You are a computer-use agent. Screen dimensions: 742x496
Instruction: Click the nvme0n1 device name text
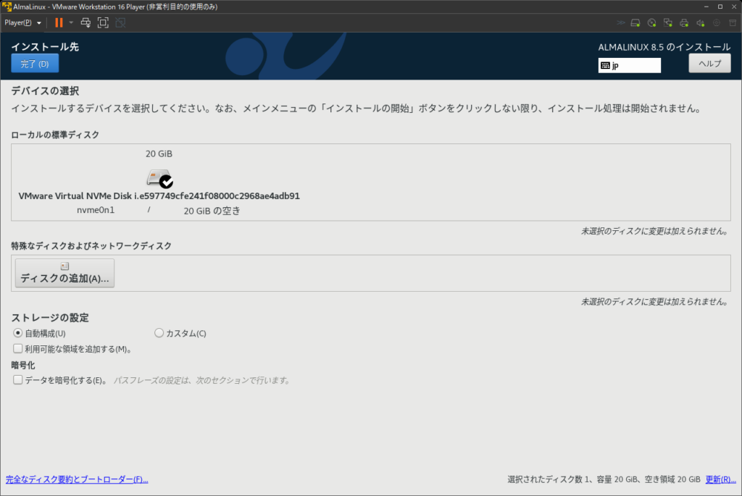click(96, 211)
